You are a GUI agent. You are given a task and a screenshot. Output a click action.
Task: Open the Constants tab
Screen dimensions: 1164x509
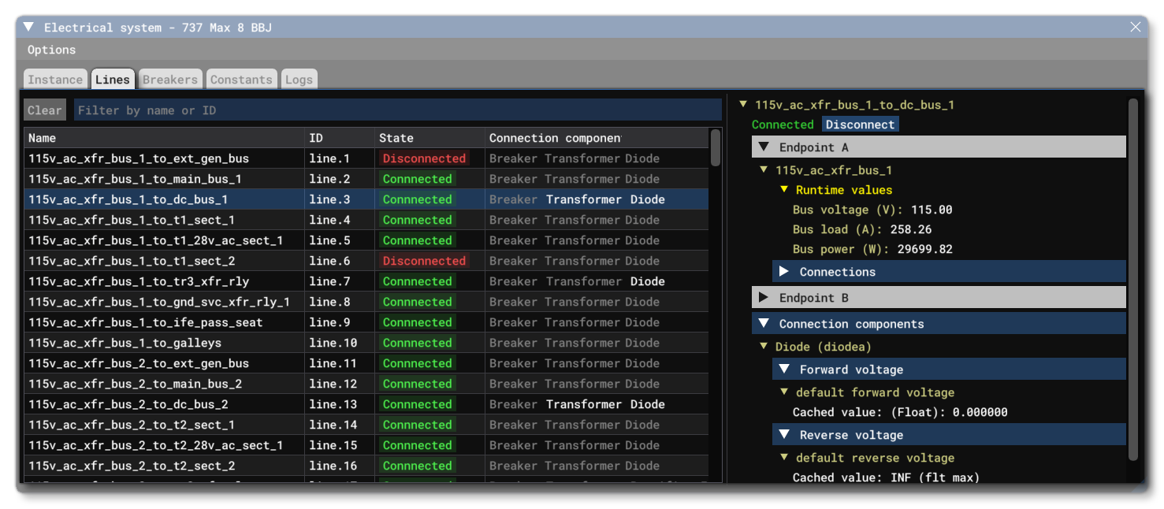click(241, 79)
